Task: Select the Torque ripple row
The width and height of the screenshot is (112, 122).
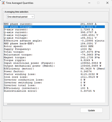Action: coord(54,60)
